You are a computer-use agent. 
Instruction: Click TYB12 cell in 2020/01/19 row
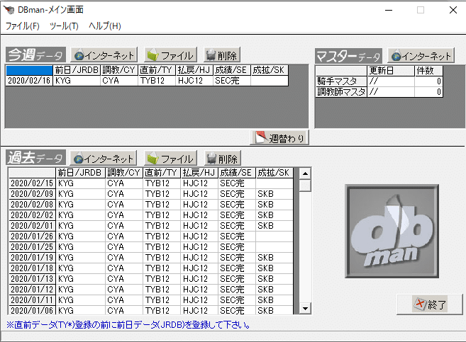coord(162,258)
